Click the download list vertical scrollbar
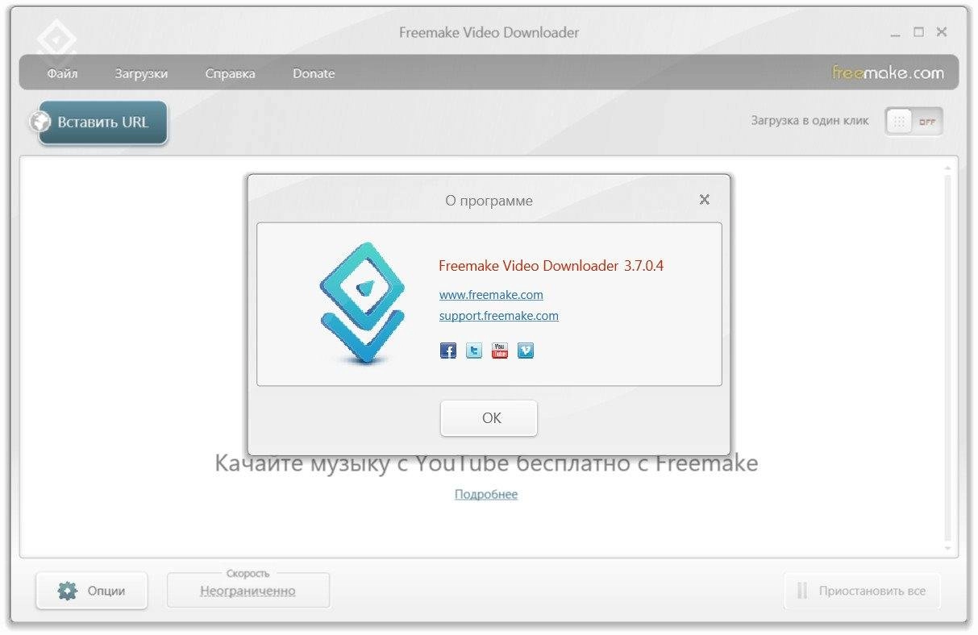Image resolution: width=978 pixels, height=635 pixels. pyautogui.click(x=947, y=356)
